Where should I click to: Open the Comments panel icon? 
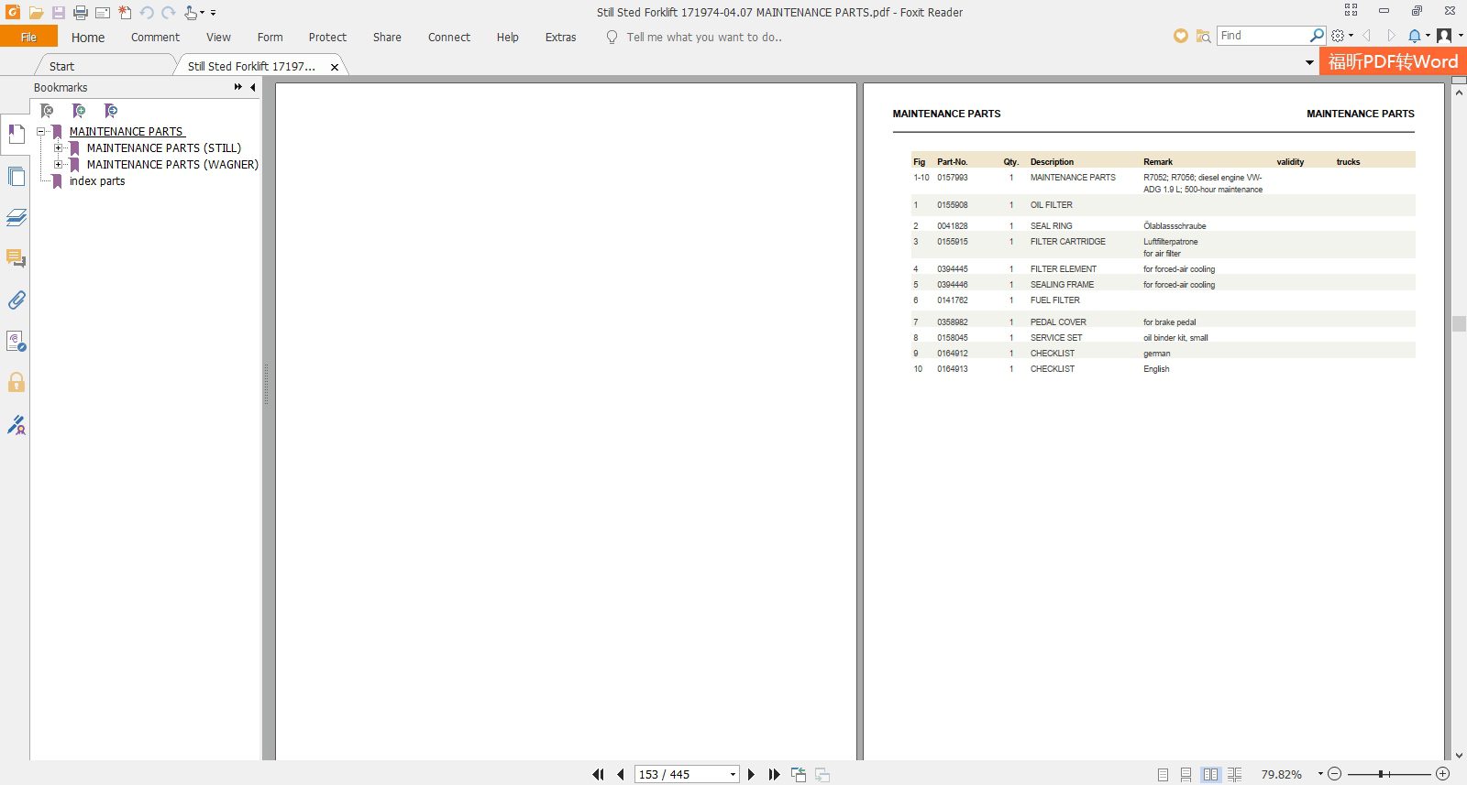[16, 258]
